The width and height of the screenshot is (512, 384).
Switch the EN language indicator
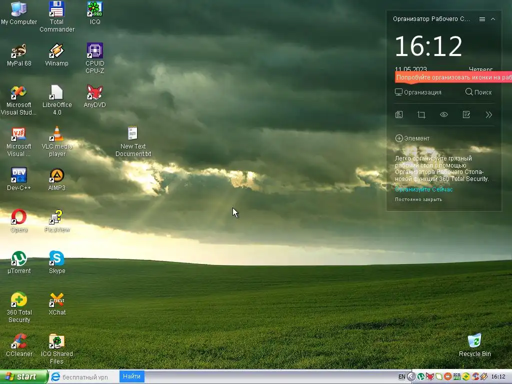coord(401,377)
